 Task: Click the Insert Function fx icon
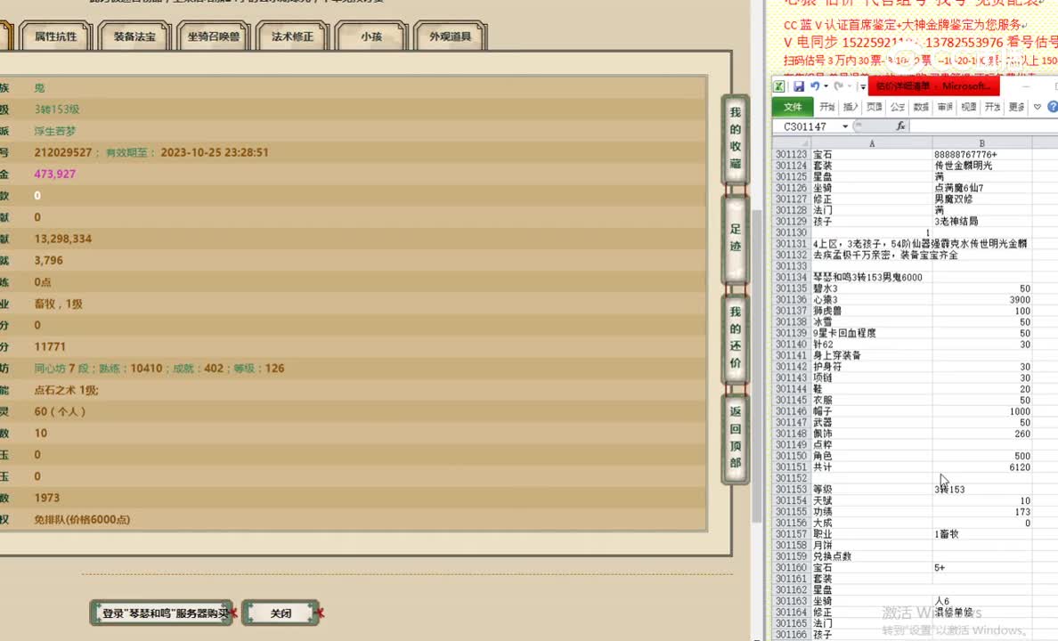pos(901,126)
